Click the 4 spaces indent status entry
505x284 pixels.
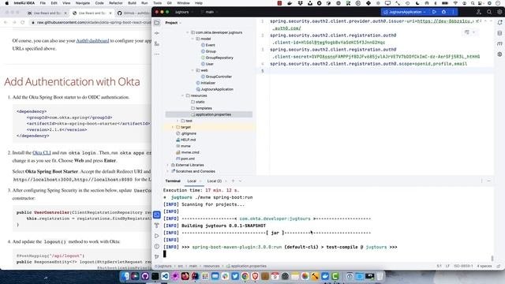pos(484,267)
